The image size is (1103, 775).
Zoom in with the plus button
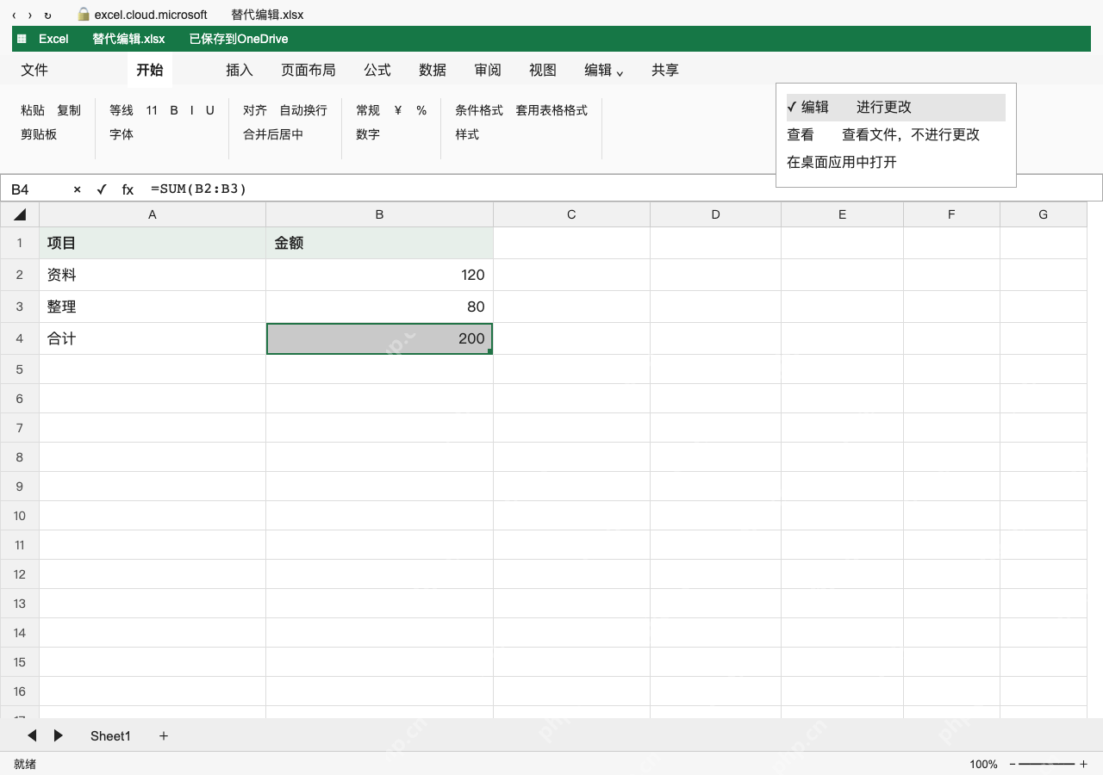(x=1083, y=764)
